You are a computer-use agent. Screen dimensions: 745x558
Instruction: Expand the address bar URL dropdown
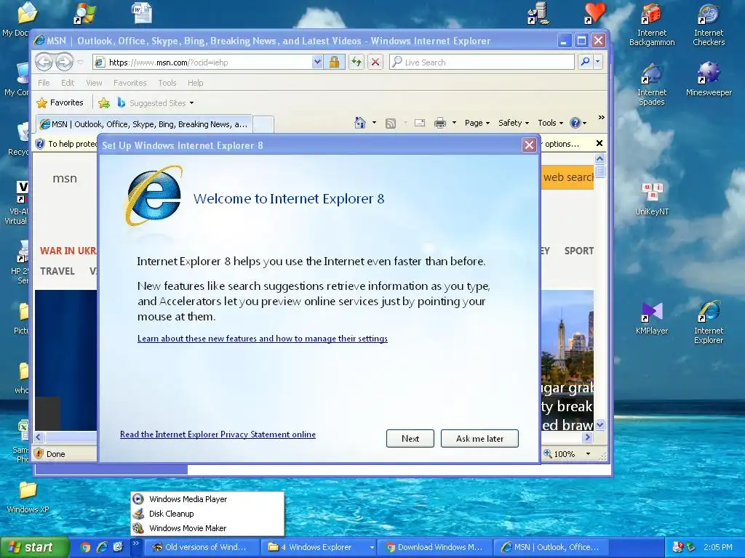(317, 62)
